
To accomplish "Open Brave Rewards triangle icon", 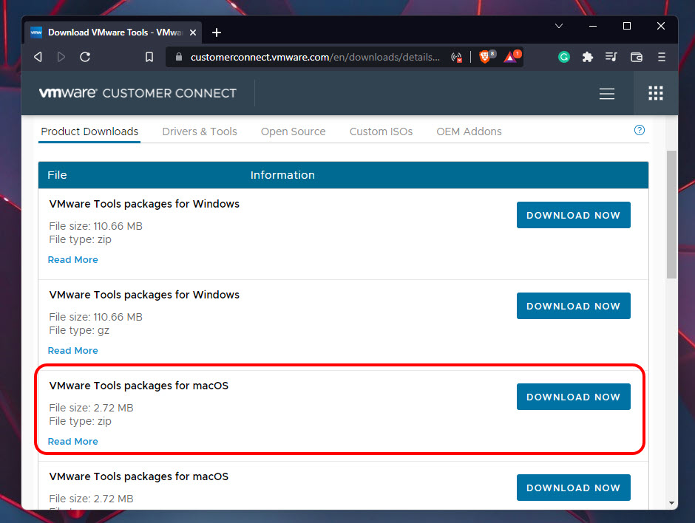I will coord(510,57).
